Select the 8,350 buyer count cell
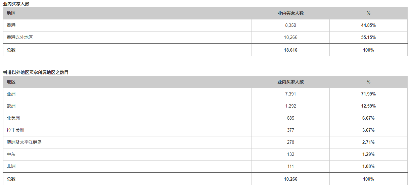This screenshot has width=410, height=187. [x=290, y=25]
